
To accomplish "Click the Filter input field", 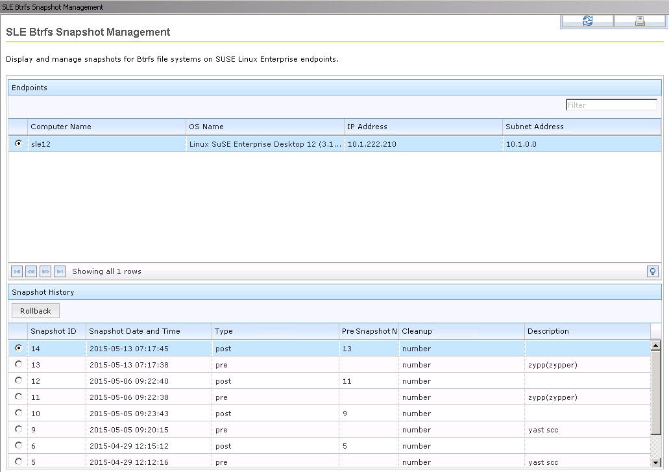I will (611, 105).
